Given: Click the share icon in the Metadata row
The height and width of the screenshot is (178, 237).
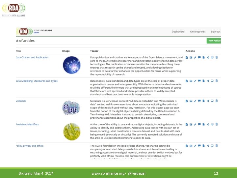Looking at the screenshot, I should click(x=208, y=101).
